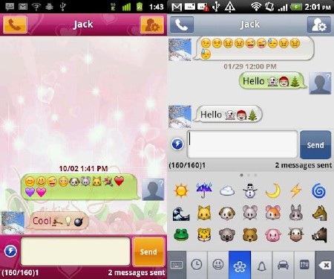The width and height of the screenshot is (334, 279).
Task: Tap the cherry blossom contact thumbnail by Cool
Action: point(13,222)
